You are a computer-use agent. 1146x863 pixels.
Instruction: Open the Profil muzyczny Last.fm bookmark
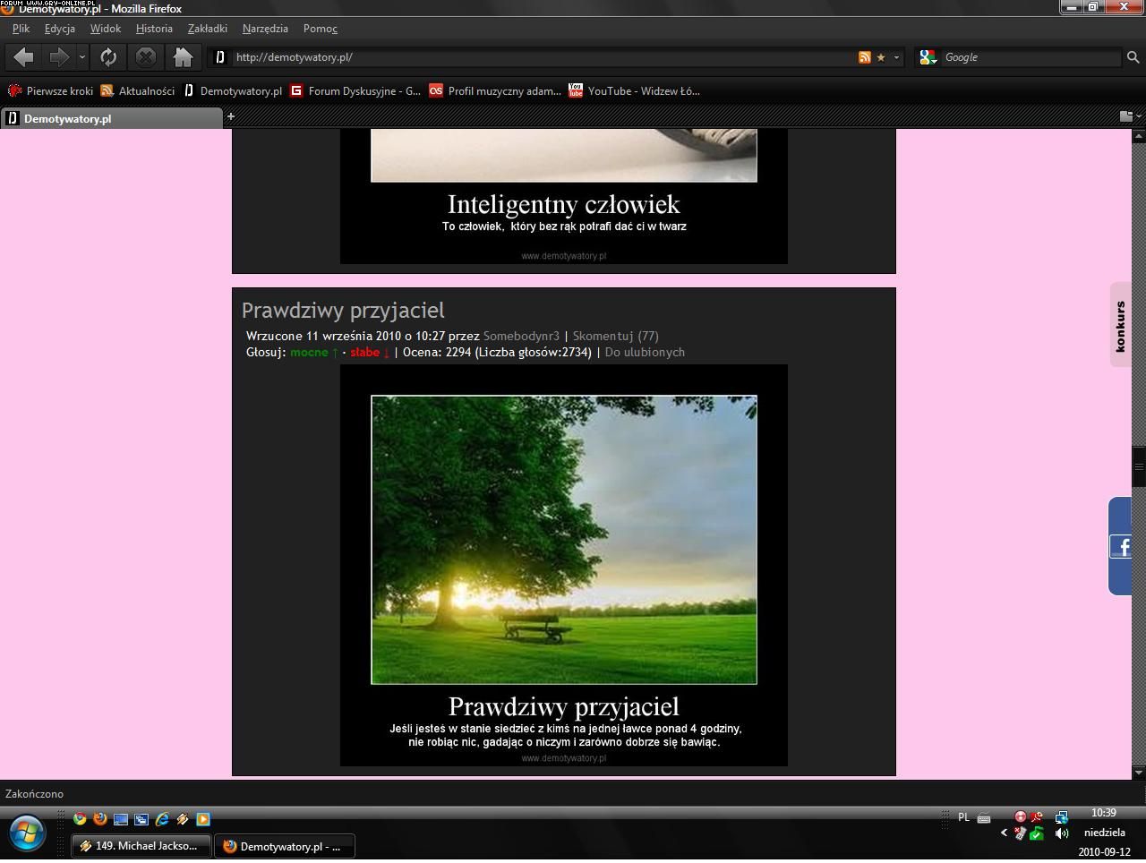point(495,91)
